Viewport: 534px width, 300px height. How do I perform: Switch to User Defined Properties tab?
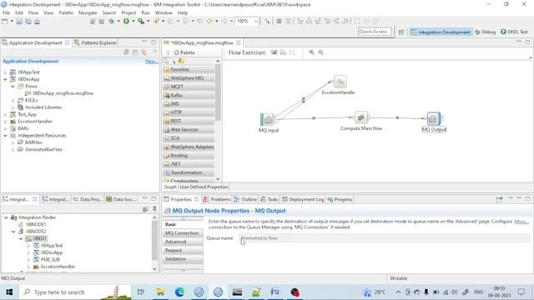click(204, 187)
